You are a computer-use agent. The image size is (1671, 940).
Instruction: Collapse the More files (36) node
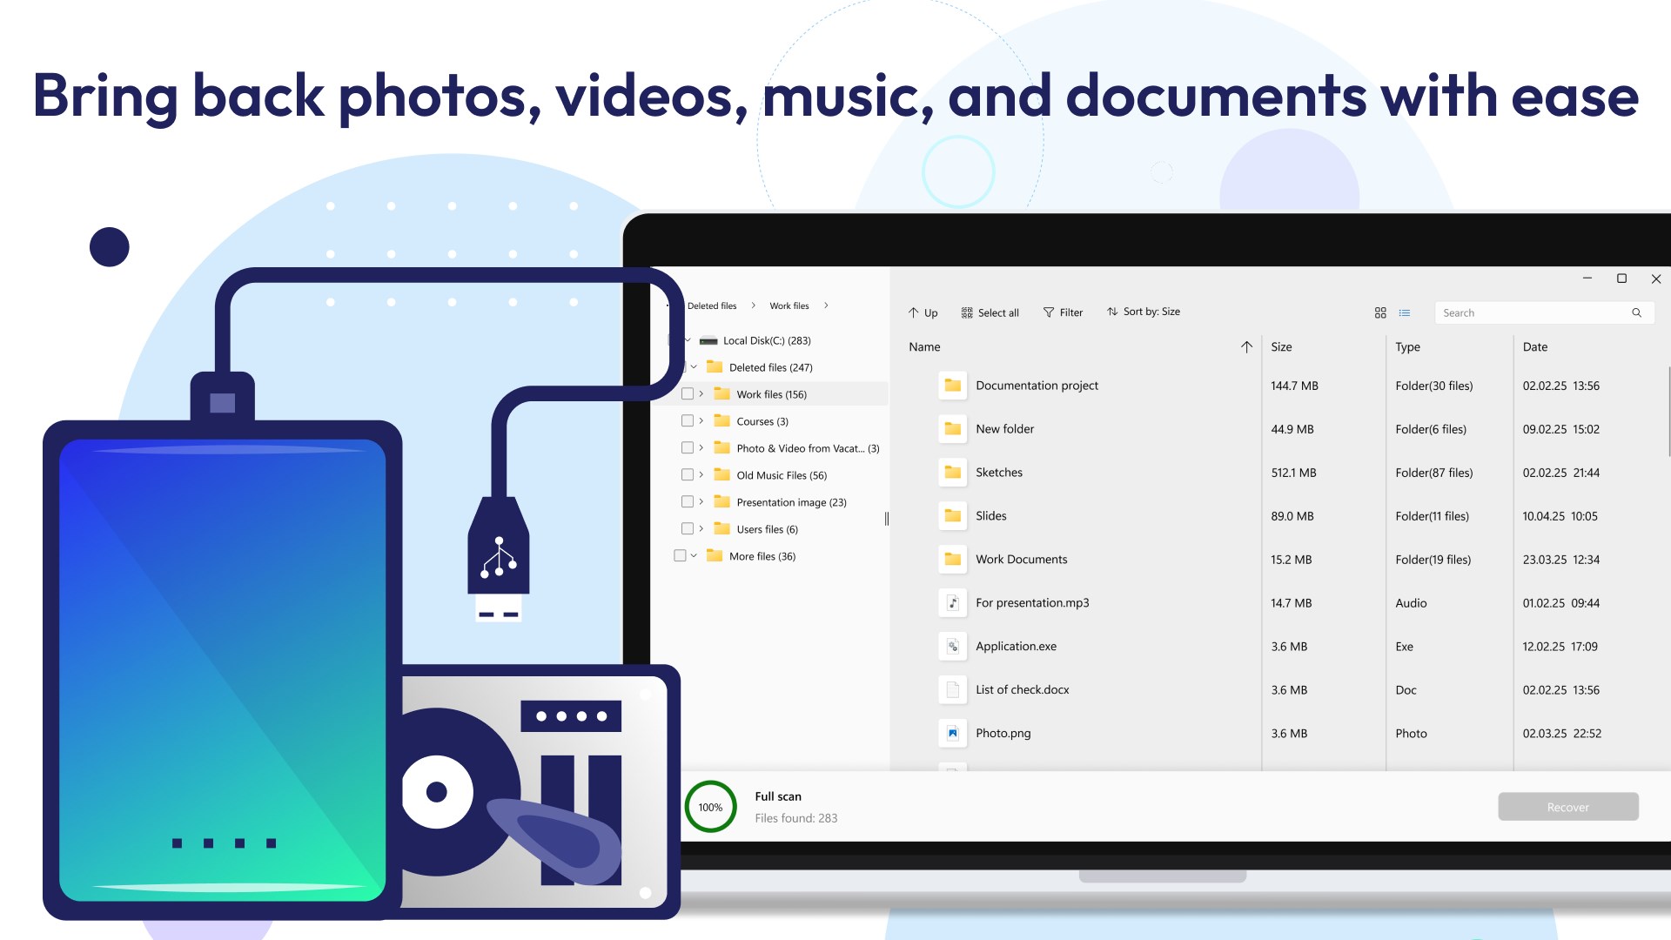point(694,555)
